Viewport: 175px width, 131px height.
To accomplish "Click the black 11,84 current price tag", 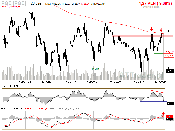I will (x=170, y=71).
